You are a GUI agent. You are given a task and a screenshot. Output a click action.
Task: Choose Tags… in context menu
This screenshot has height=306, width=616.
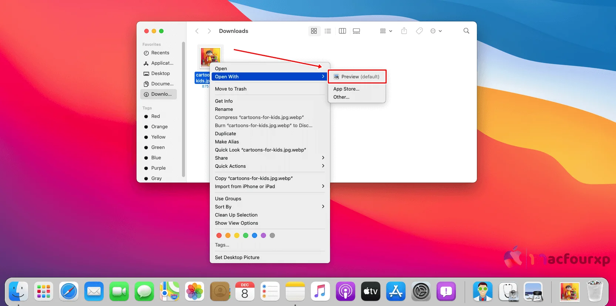[x=270, y=245]
